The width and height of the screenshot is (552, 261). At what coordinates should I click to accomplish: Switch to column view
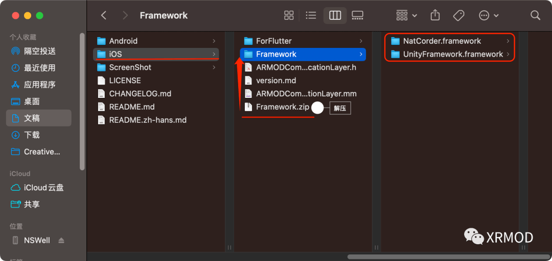point(335,15)
